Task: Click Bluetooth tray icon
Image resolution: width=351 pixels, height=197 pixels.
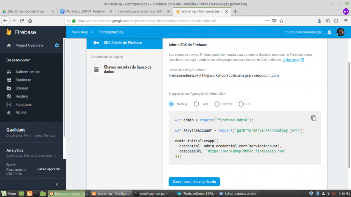Action: [x=317, y=193]
